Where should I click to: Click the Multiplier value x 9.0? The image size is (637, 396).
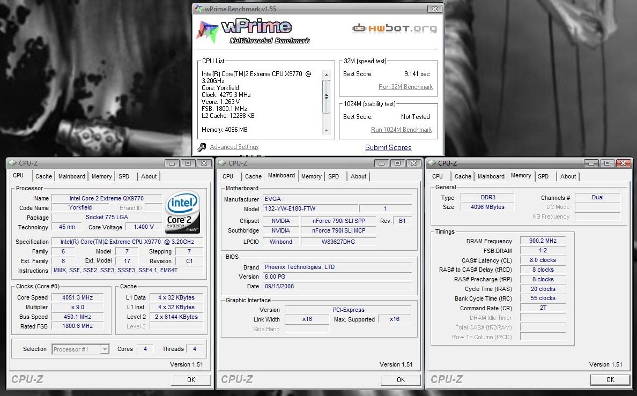[x=77, y=307]
